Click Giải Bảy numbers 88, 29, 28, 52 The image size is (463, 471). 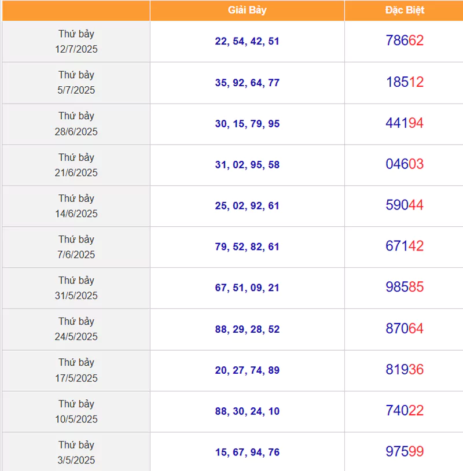click(x=247, y=329)
